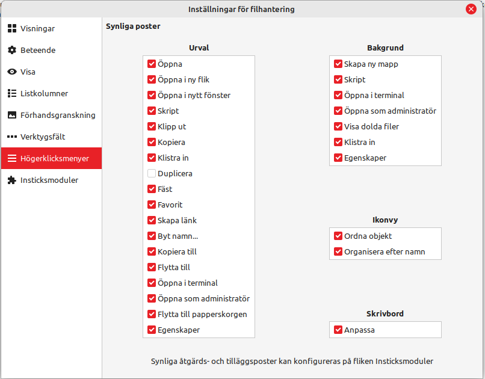The height and width of the screenshot is (379, 485).
Task: Uncheck Öppna i ny flik
Action: pos(152,79)
